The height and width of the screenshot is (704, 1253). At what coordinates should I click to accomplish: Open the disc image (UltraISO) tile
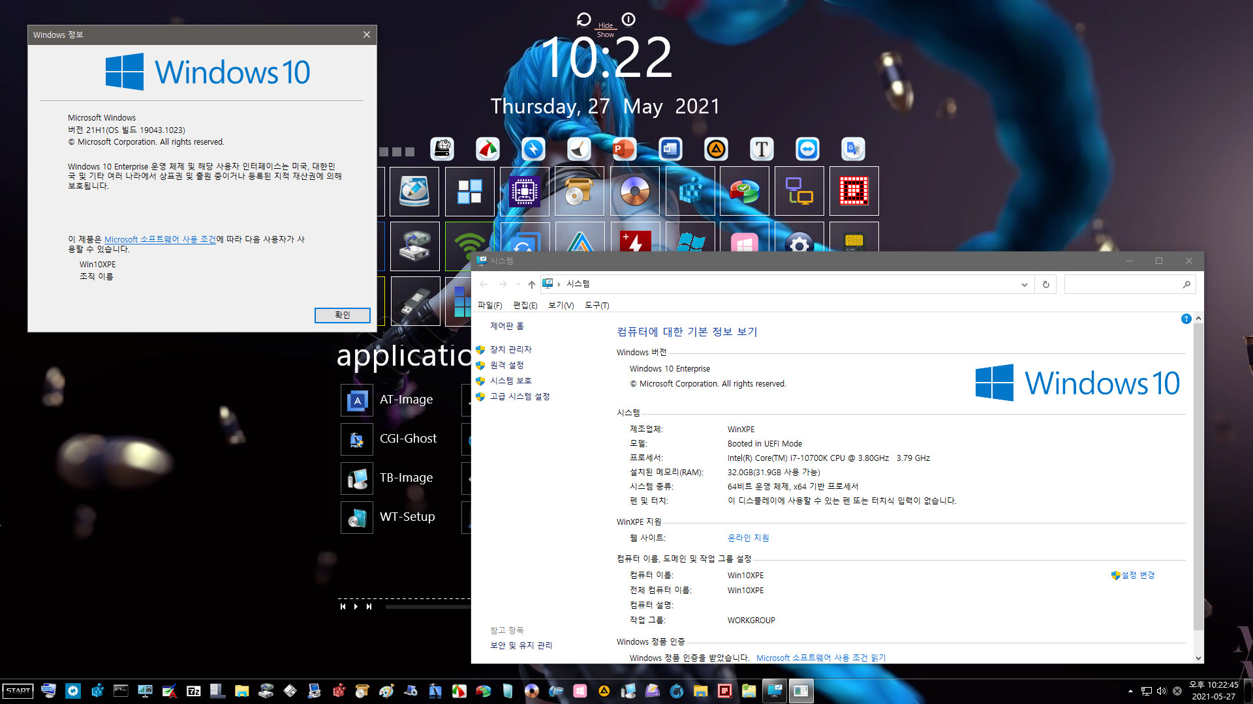pyautogui.click(x=634, y=191)
